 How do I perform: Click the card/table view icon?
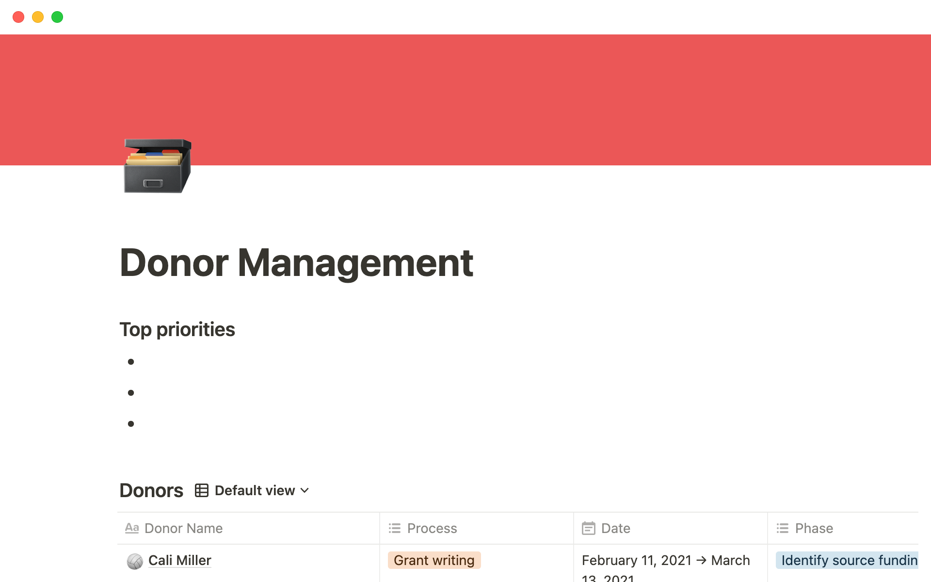[202, 490]
